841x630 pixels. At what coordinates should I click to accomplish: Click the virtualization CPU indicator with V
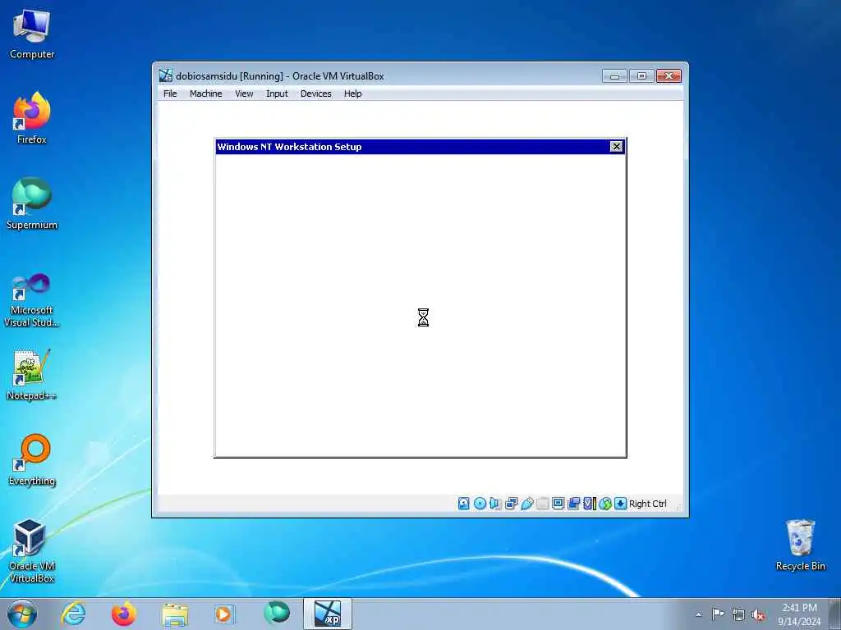(x=590, y=504)
